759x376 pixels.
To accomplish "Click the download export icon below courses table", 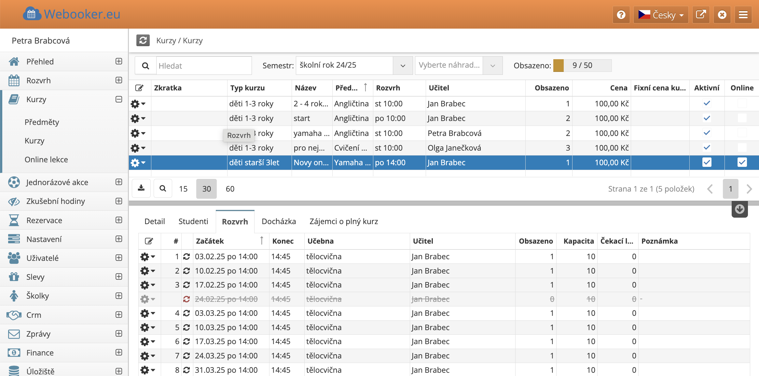I will [141, 188].
